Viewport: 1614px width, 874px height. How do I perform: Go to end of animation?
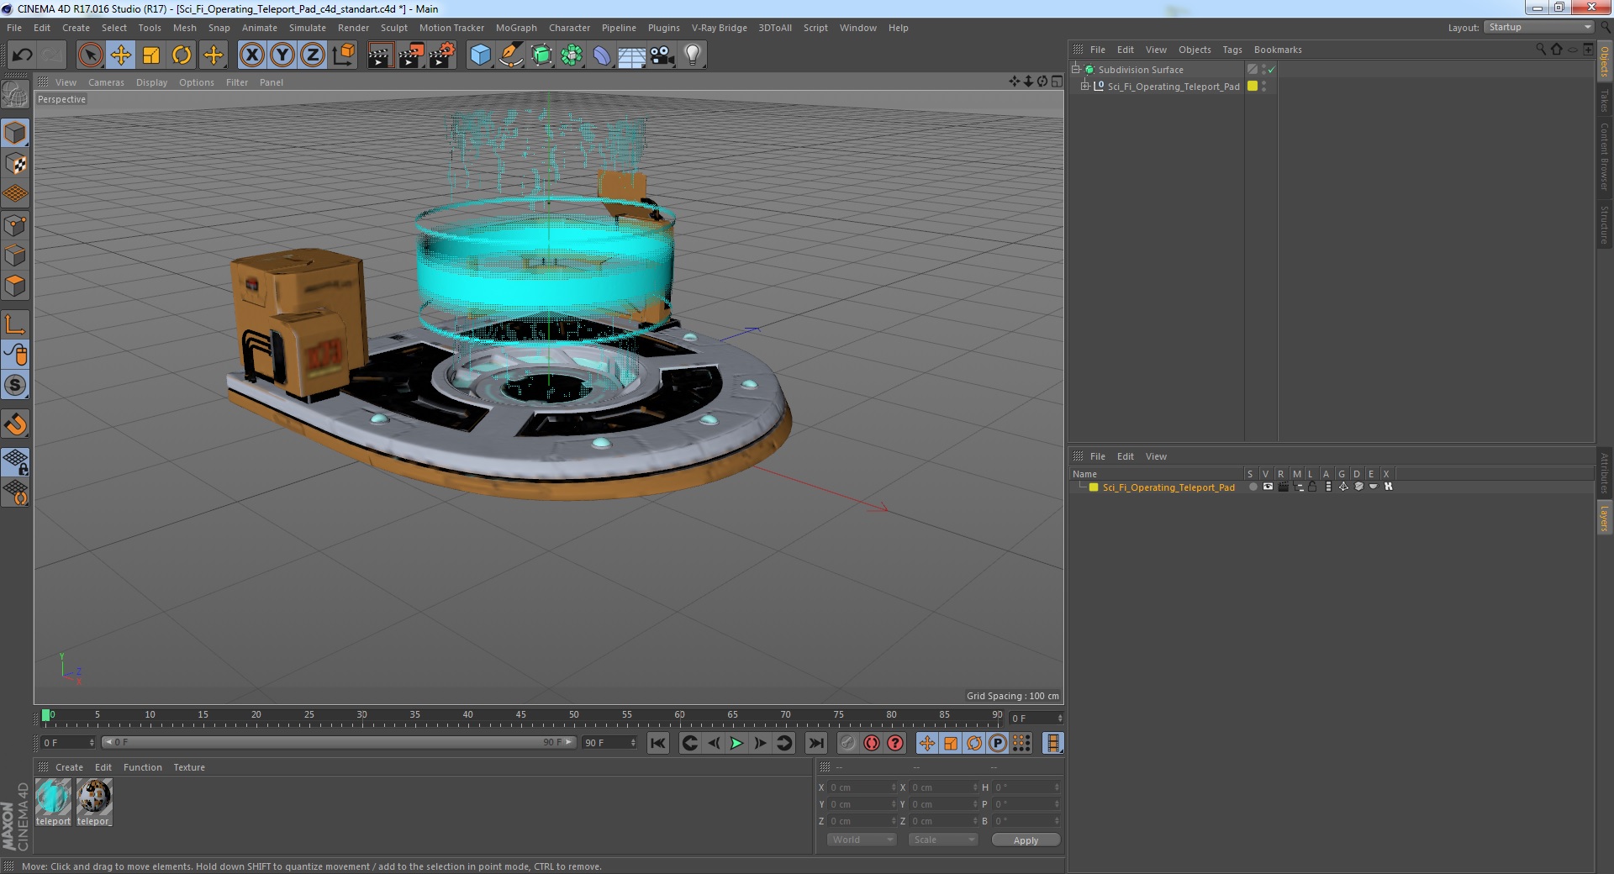[815, 743]
